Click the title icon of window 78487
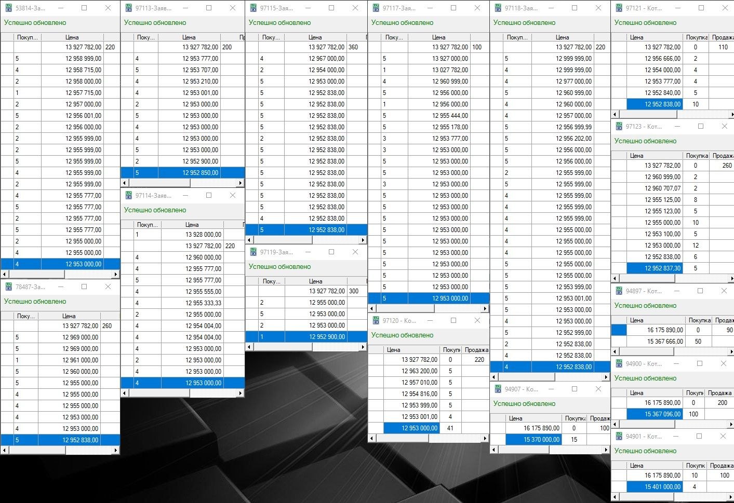 [x=8, y=287]
